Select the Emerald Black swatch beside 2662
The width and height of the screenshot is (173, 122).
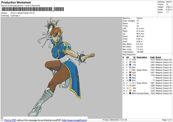[x=130, y=93]
